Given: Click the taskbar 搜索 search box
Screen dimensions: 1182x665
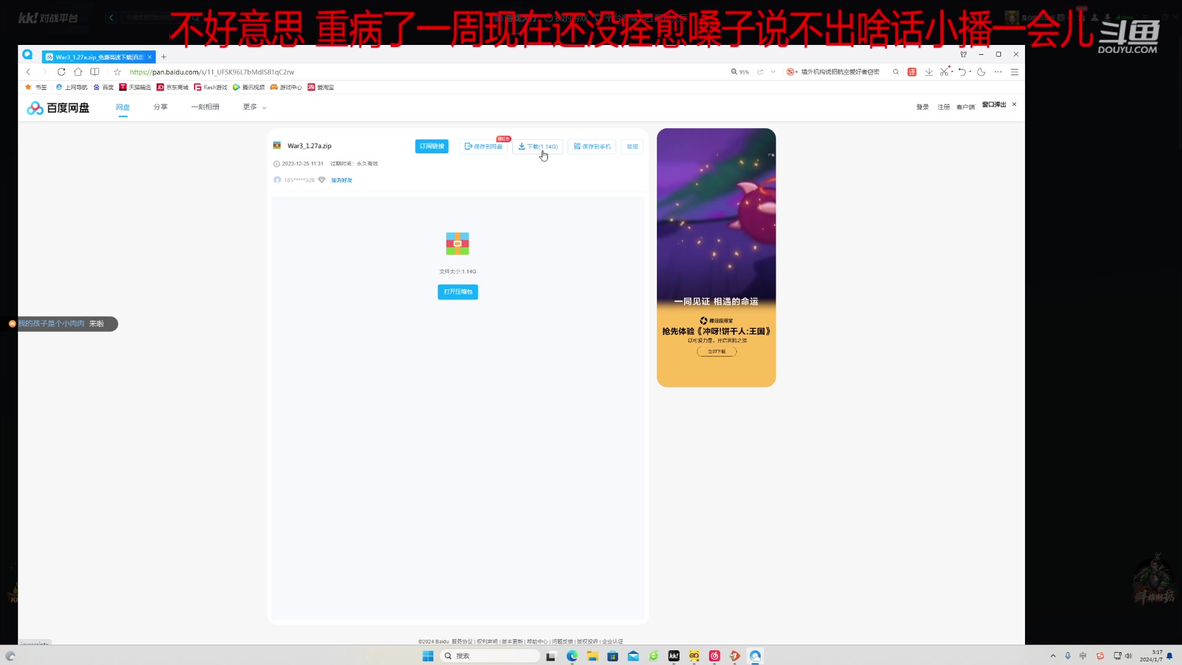Looking at the screenshot, I should [491, 656].
